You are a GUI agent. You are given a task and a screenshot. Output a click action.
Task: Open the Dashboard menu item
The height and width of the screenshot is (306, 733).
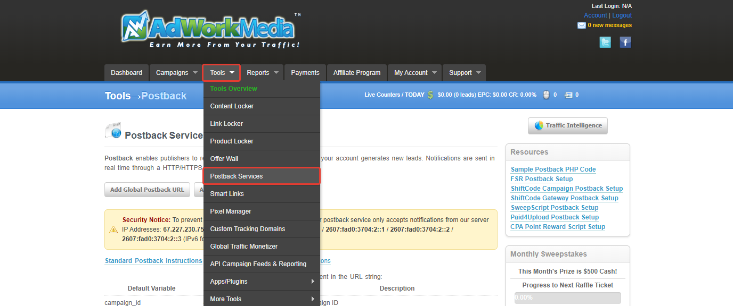[126, 72]
